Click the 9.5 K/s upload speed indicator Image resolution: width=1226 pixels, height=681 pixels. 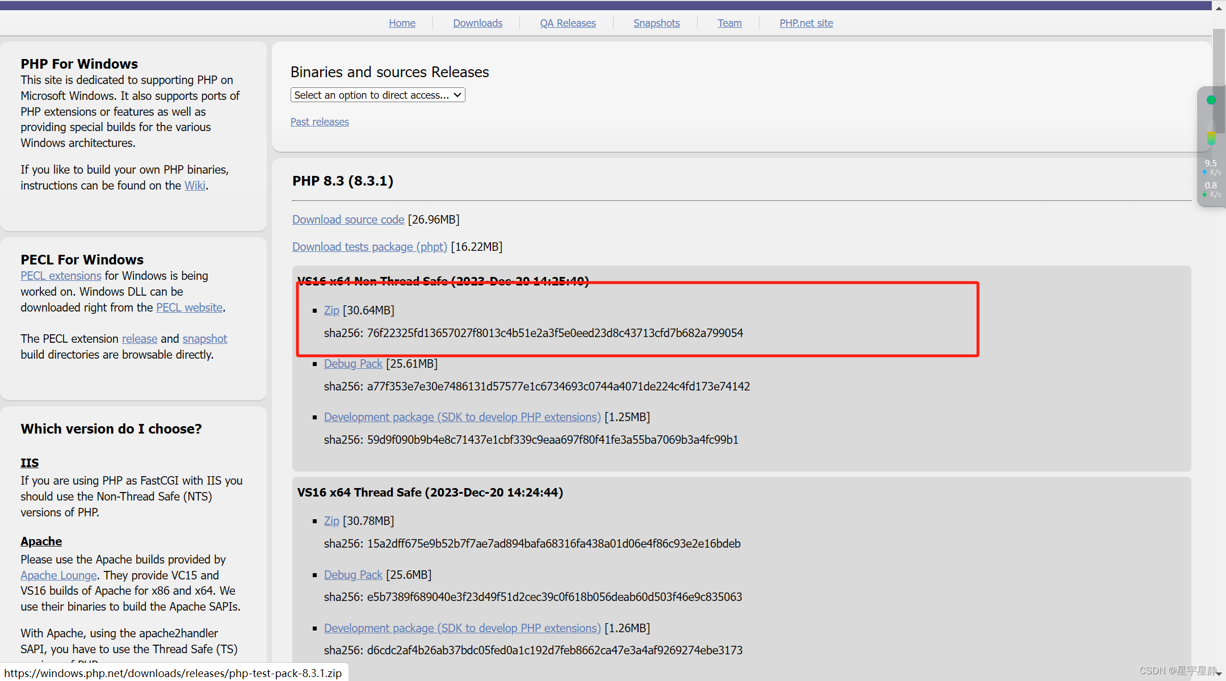[x=1211, y=167]
